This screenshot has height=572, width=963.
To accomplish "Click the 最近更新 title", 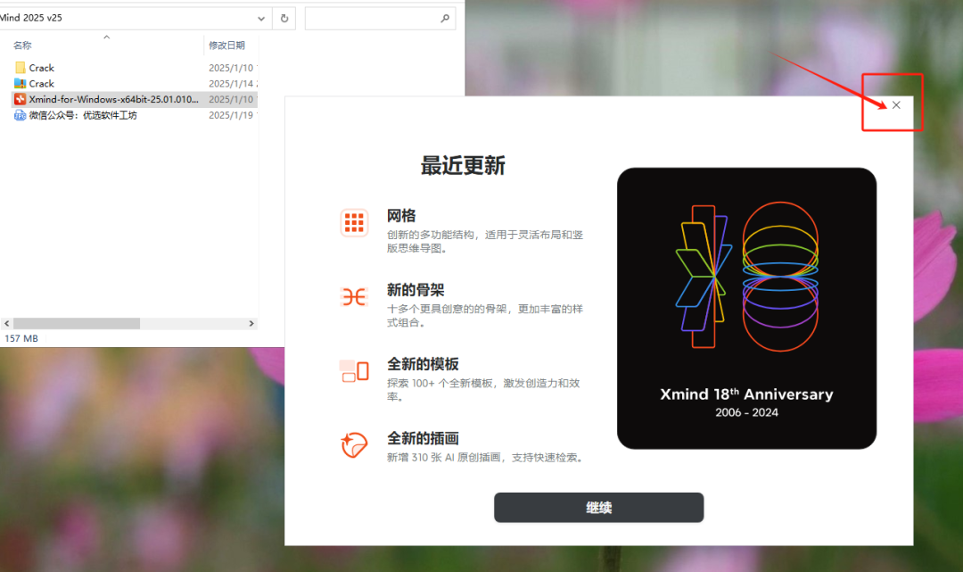I will (x=463, y=165).
